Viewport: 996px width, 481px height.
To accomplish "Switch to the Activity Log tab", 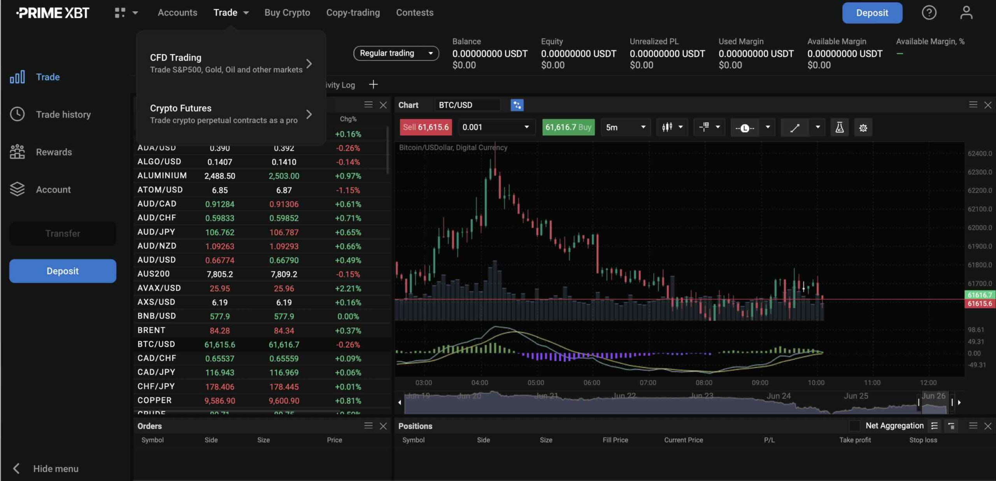I will 340,85.
